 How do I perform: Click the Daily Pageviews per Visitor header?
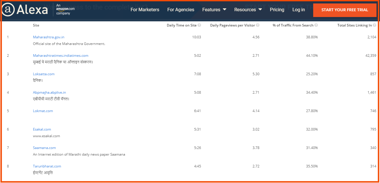point(233,25)
